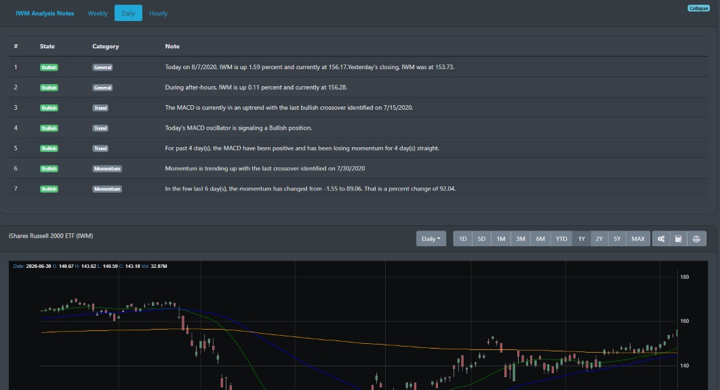The height and width of the screenshot is (390, 720).
Task: Click the Bullish badge in row 7
Action: click(49, 189)
